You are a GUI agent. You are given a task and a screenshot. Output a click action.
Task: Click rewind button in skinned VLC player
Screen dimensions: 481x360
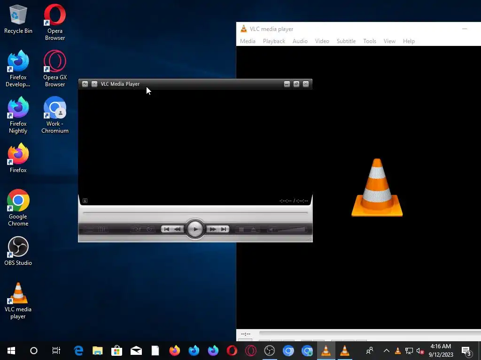click(x=177, y=229)
